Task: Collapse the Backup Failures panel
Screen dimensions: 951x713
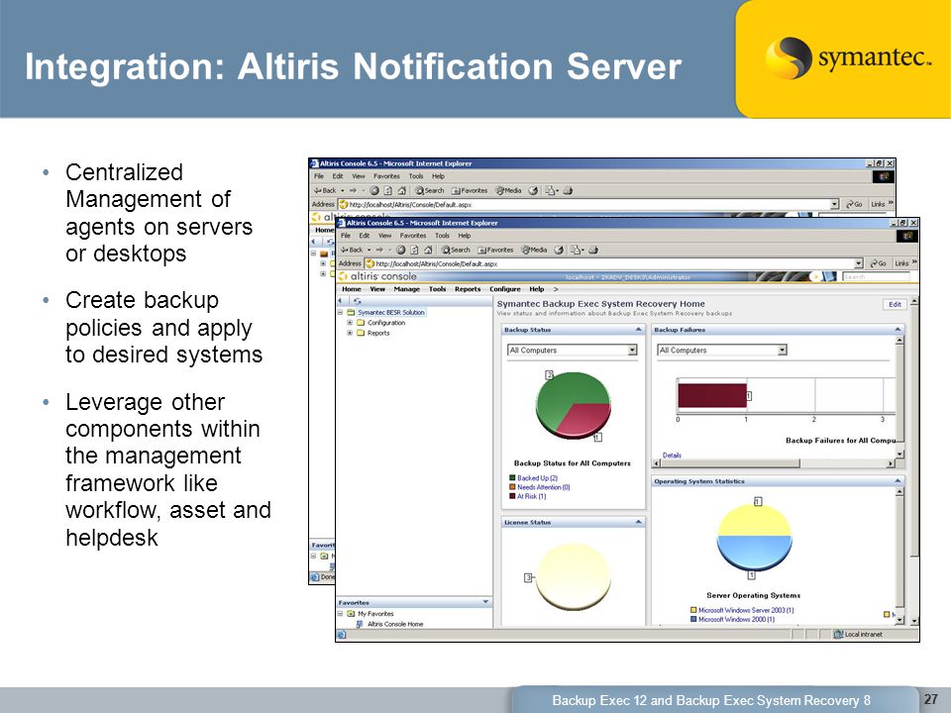Action: pos(898,329)
